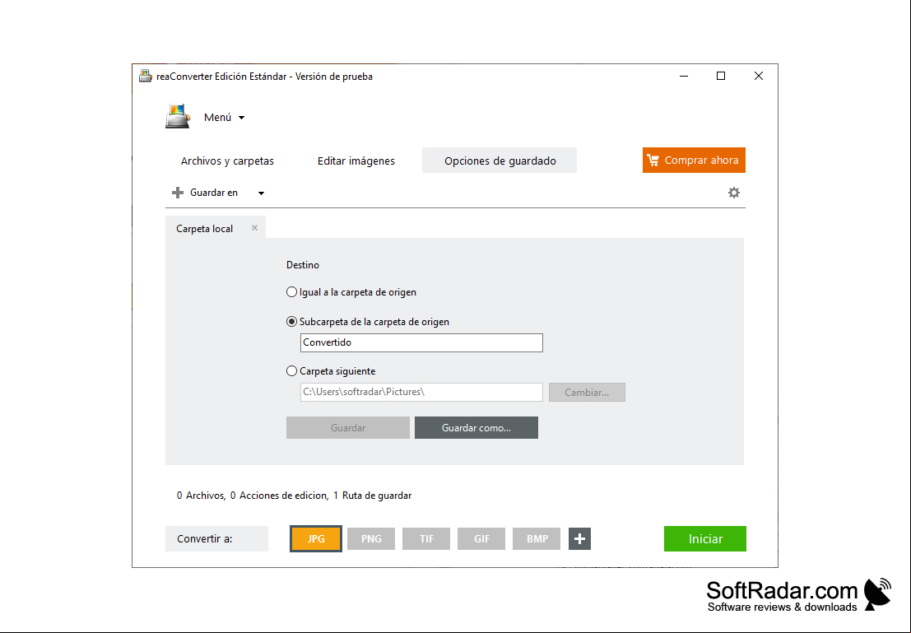Close the Carpeta local tab
This screenshot has height=633, width=911.
coord(254,228)
